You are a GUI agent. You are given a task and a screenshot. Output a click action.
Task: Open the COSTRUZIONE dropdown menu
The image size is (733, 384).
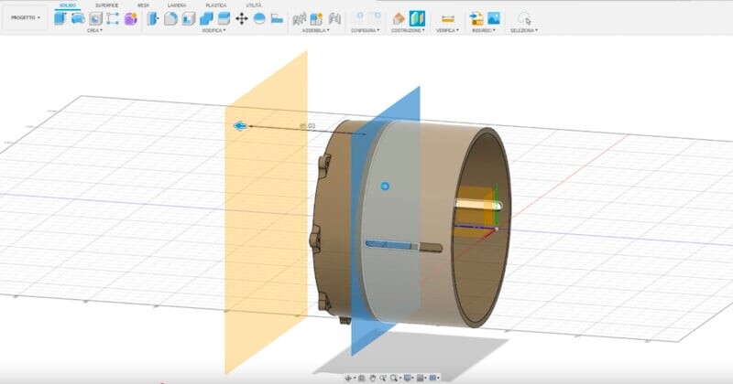coord(408,30)
